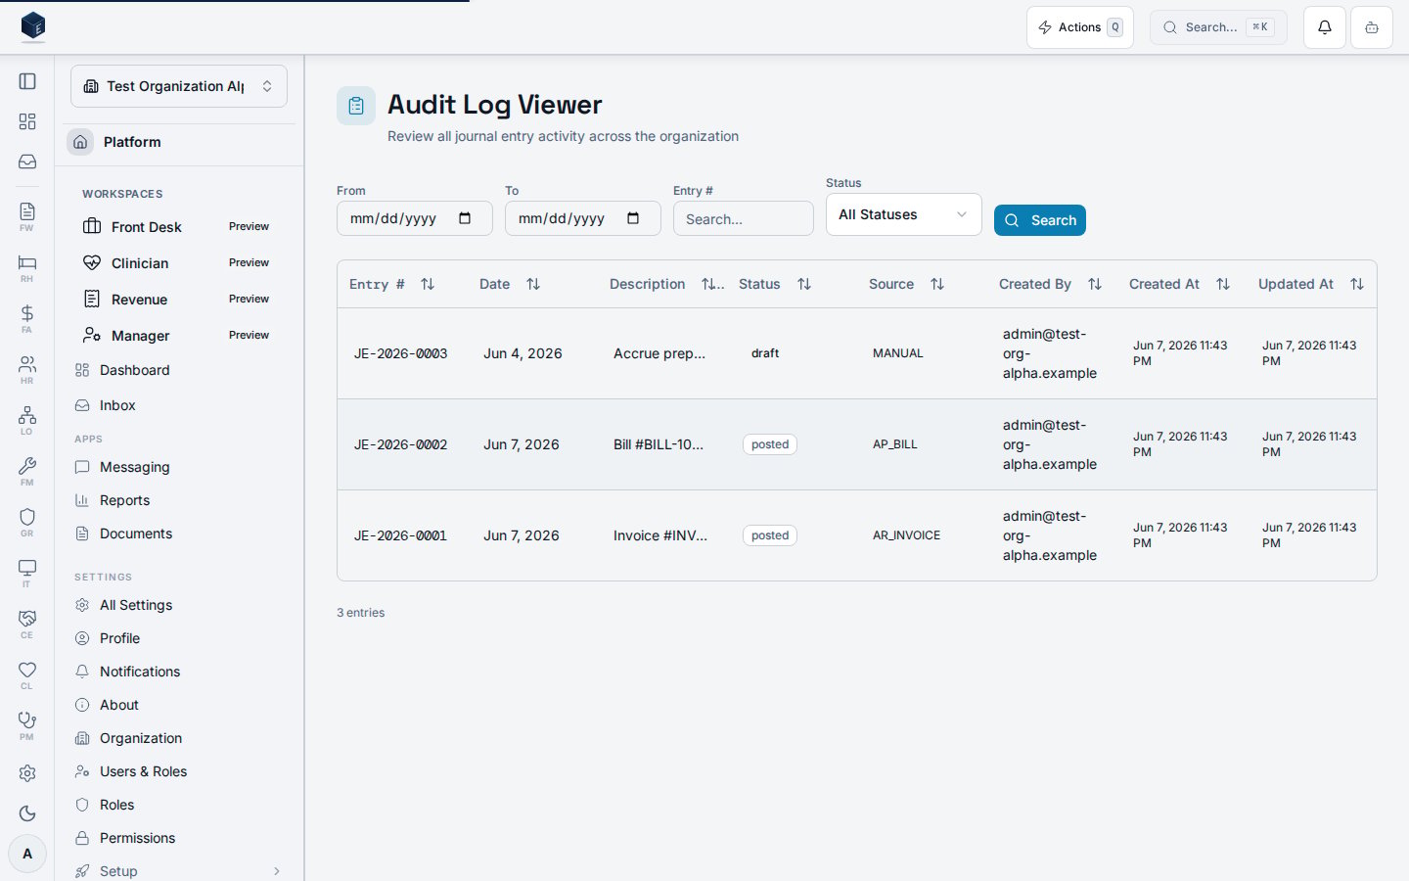The width and height of the screenshot is (1409, 881).
Task: Open the RH bed module icon
Action: point(27,267)
